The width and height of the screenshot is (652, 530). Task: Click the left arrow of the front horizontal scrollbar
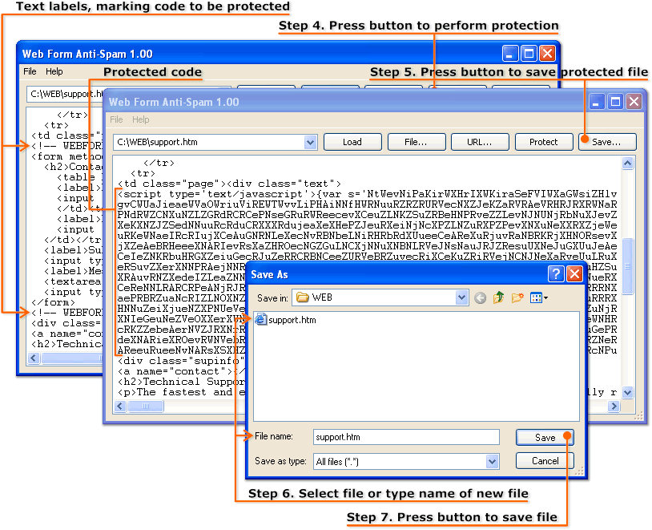(121, 406)
